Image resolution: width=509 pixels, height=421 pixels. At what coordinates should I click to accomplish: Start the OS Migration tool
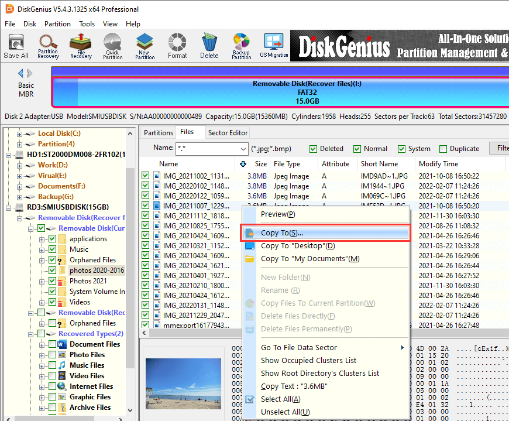[274, 46]
